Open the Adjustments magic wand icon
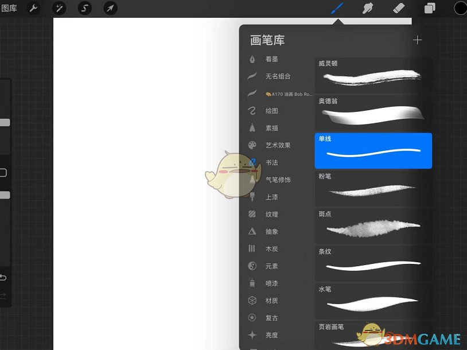This screenshot has height=350, width=467. point(59,8)
